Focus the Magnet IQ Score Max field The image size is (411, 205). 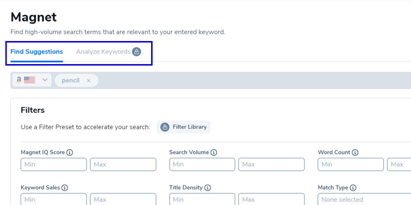click(x=123, y=165)
